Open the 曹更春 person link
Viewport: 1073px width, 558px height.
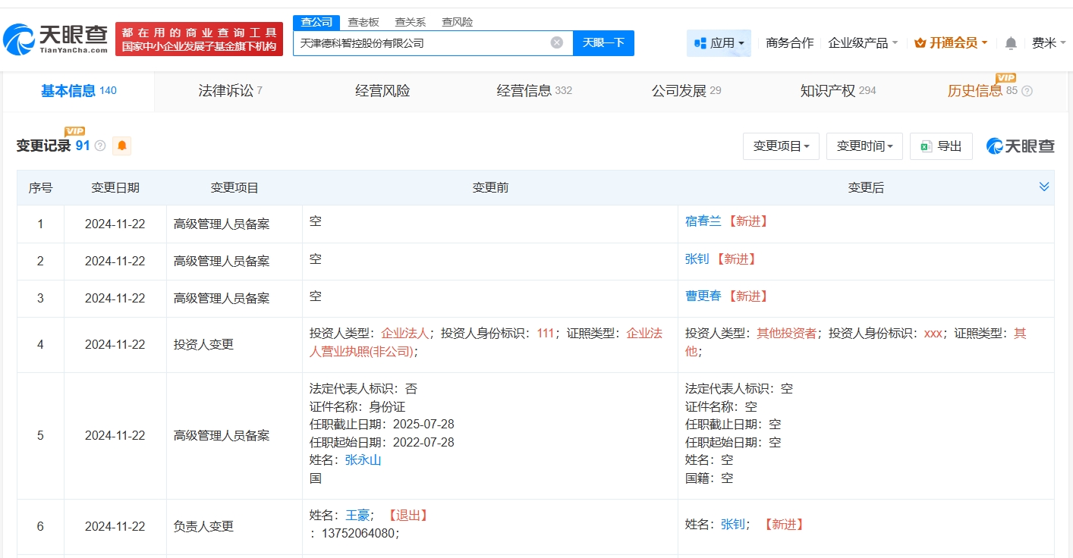click(x=703, y=296)
